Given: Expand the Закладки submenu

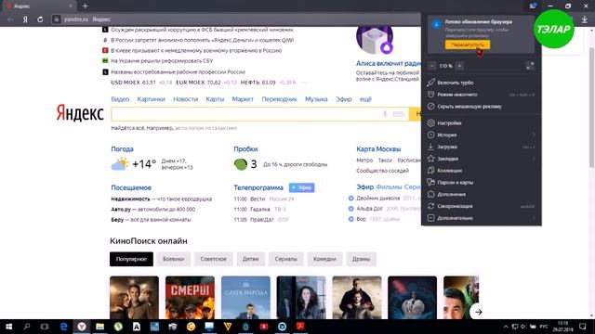Looking at the screenshot, I should pos(481,159).
